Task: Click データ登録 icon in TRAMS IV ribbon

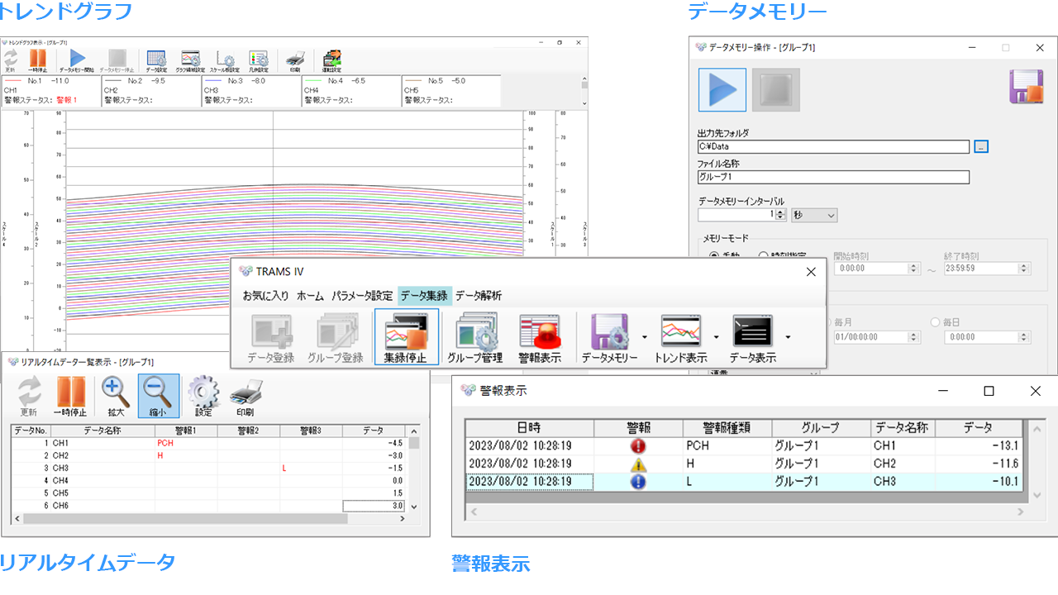Action: tap(270, 337)
